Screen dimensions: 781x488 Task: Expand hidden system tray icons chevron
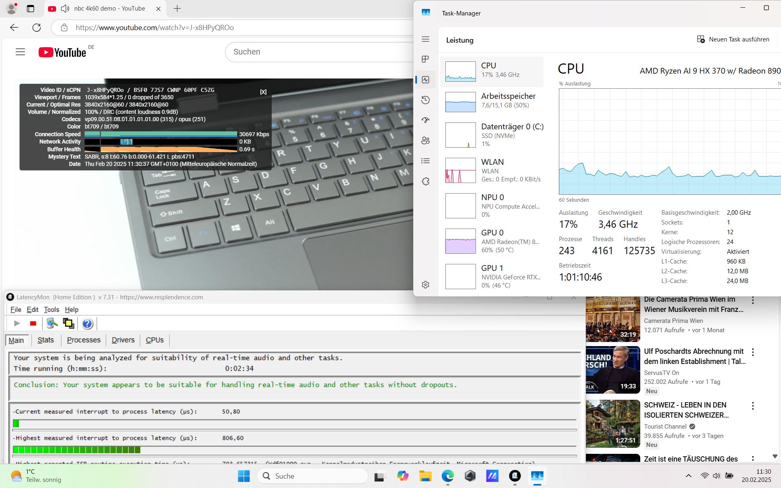click(x=688, y=476)
